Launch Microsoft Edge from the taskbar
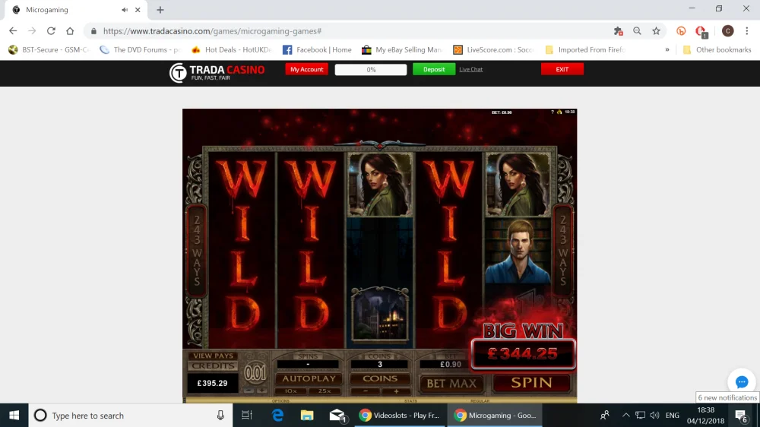The image size is (760, 427). pos(277,416)
